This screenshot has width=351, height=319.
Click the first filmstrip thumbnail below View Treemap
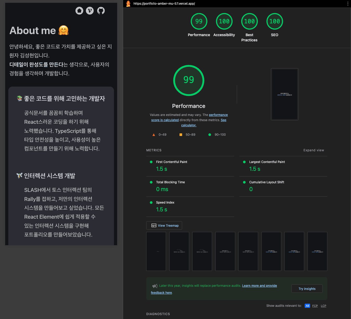click(x=156, y=251)
